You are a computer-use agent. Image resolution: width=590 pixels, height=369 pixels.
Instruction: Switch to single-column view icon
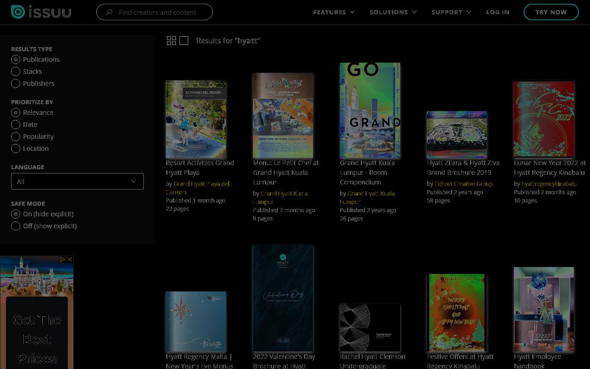pyautogui.click(x=184, y=41)
